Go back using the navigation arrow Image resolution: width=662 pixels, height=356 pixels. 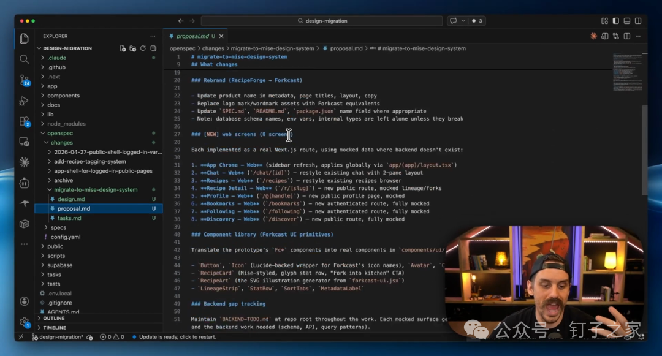click(x=181, y=21)
